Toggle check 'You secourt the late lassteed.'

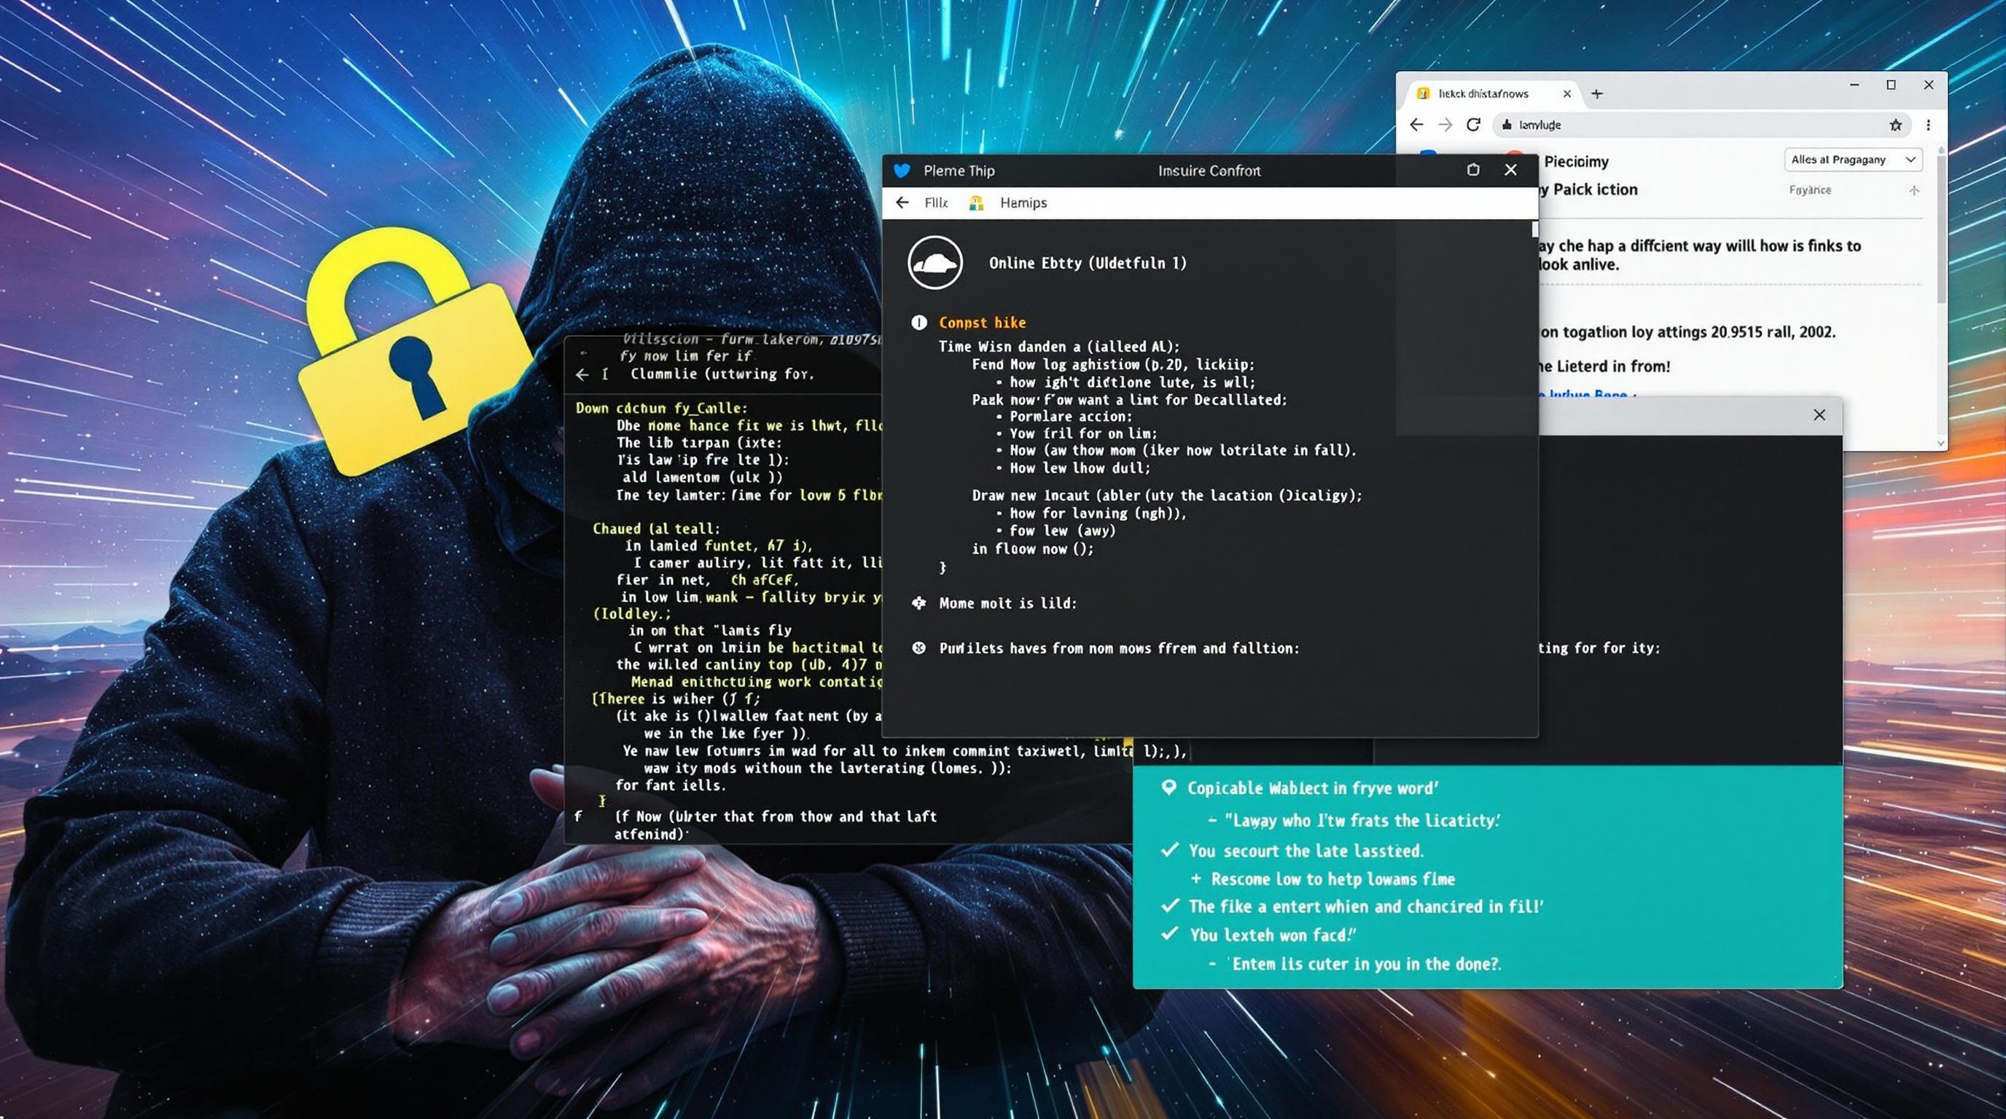pyautogui.click(x=1169, y=849)
